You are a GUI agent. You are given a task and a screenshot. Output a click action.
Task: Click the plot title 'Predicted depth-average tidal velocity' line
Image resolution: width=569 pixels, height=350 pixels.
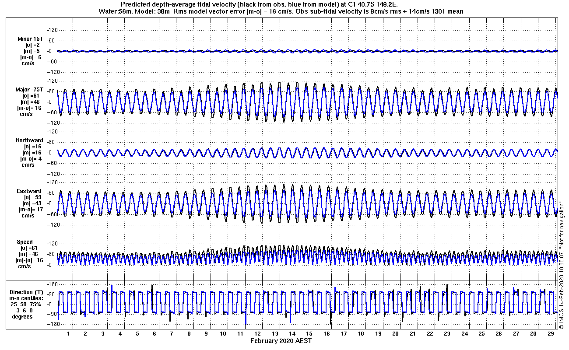click(x=259, y=4)
